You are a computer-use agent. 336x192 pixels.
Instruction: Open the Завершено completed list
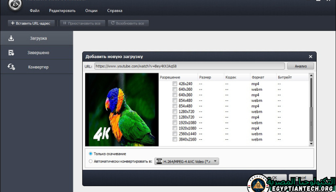[37, 52]
